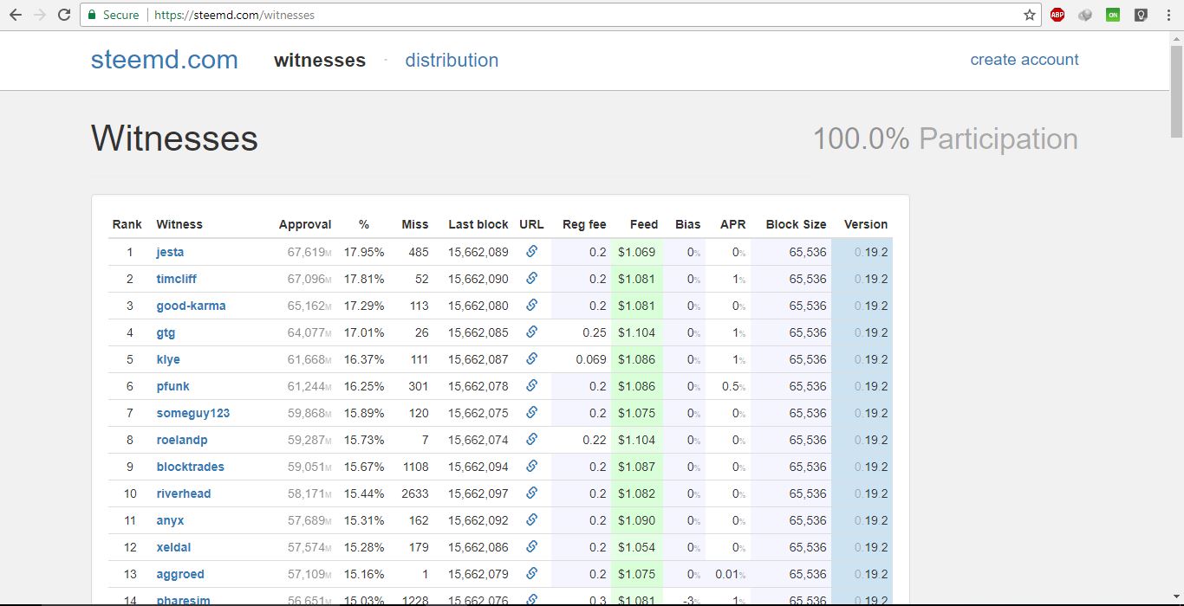Click the Rank column header
Viewport: 1184px width, 606px height.
click(127, 224)
